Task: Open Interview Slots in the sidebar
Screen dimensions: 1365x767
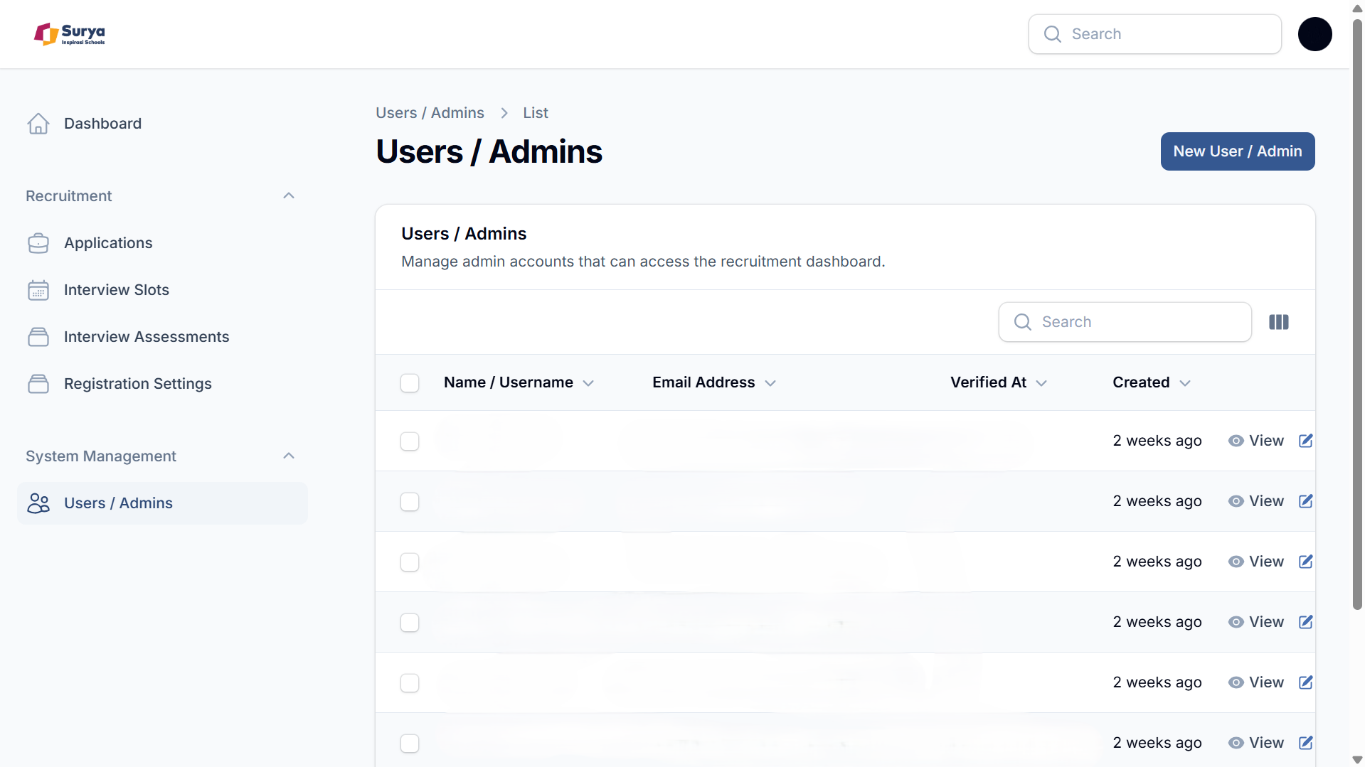Action: (162, 290)
